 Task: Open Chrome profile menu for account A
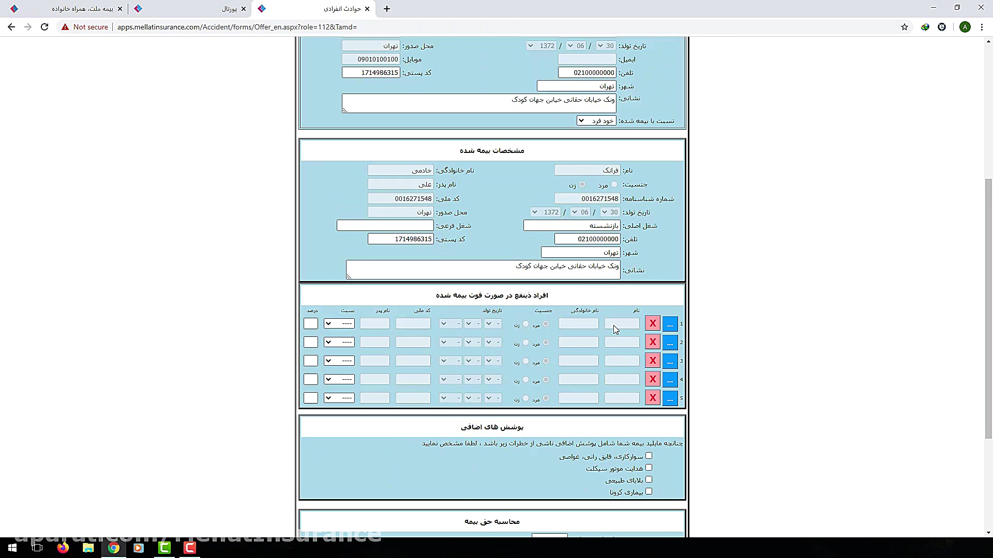tap(966, 27)
